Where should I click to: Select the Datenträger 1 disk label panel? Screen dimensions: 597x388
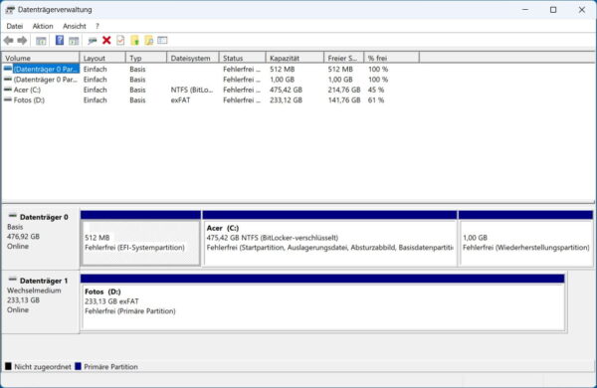coord(41,302)
